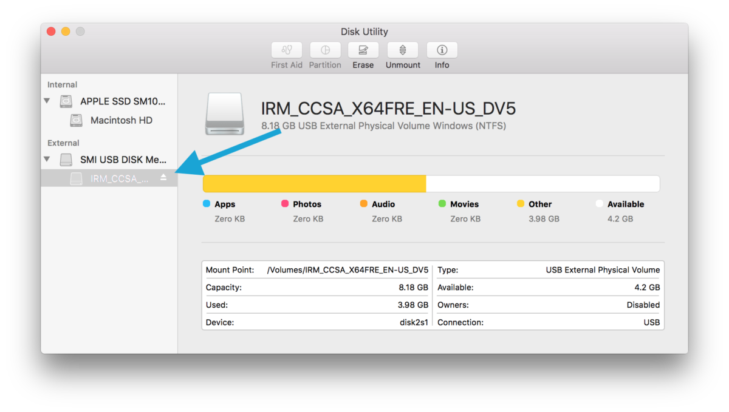Click the volume name heading IRM_CCSA_X64FRE_EN-US_DV5
The height and width of the screenshot is (412, 729).
(x=388, y=109)
